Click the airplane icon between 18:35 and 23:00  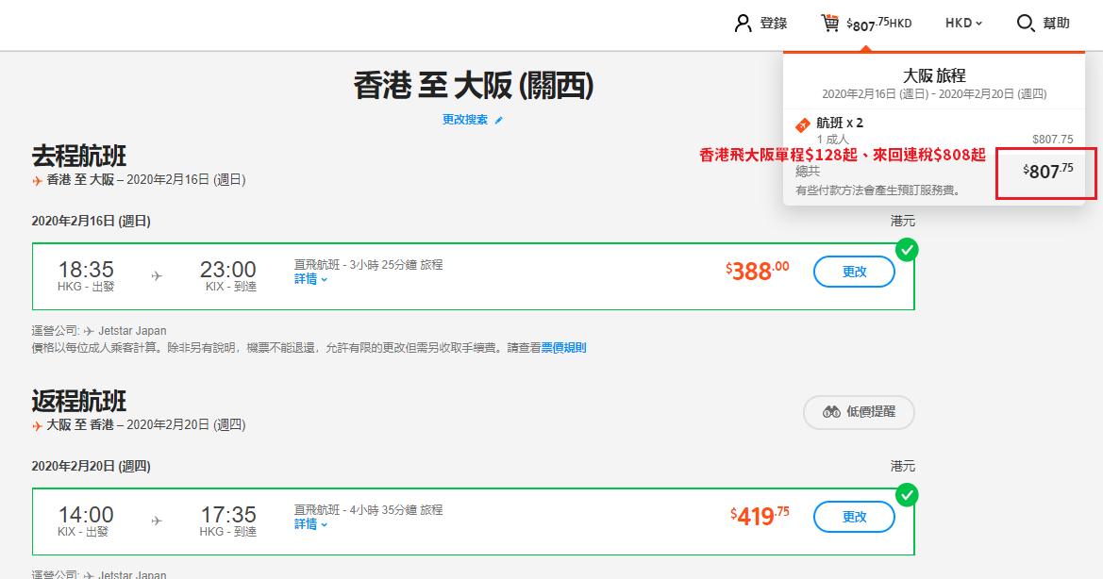point(157,276)
